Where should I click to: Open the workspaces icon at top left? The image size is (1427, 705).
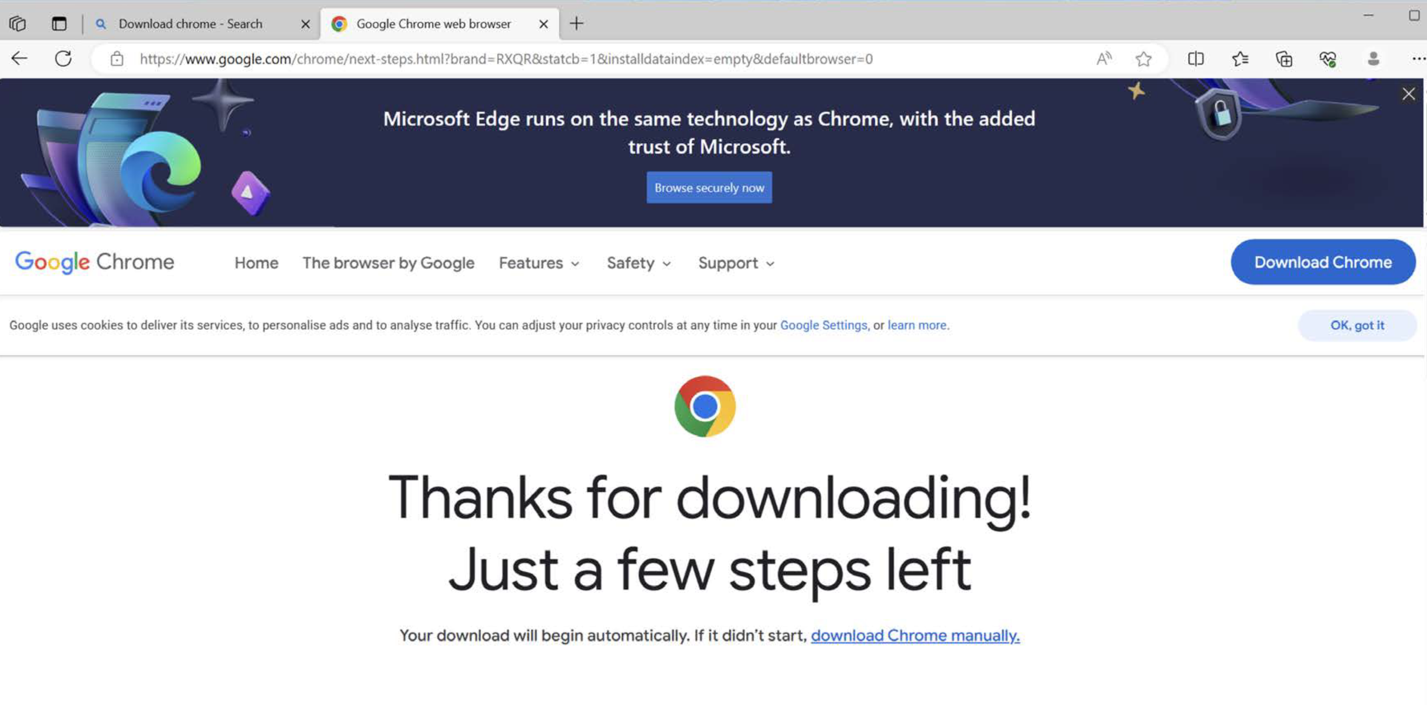point(18,24)
